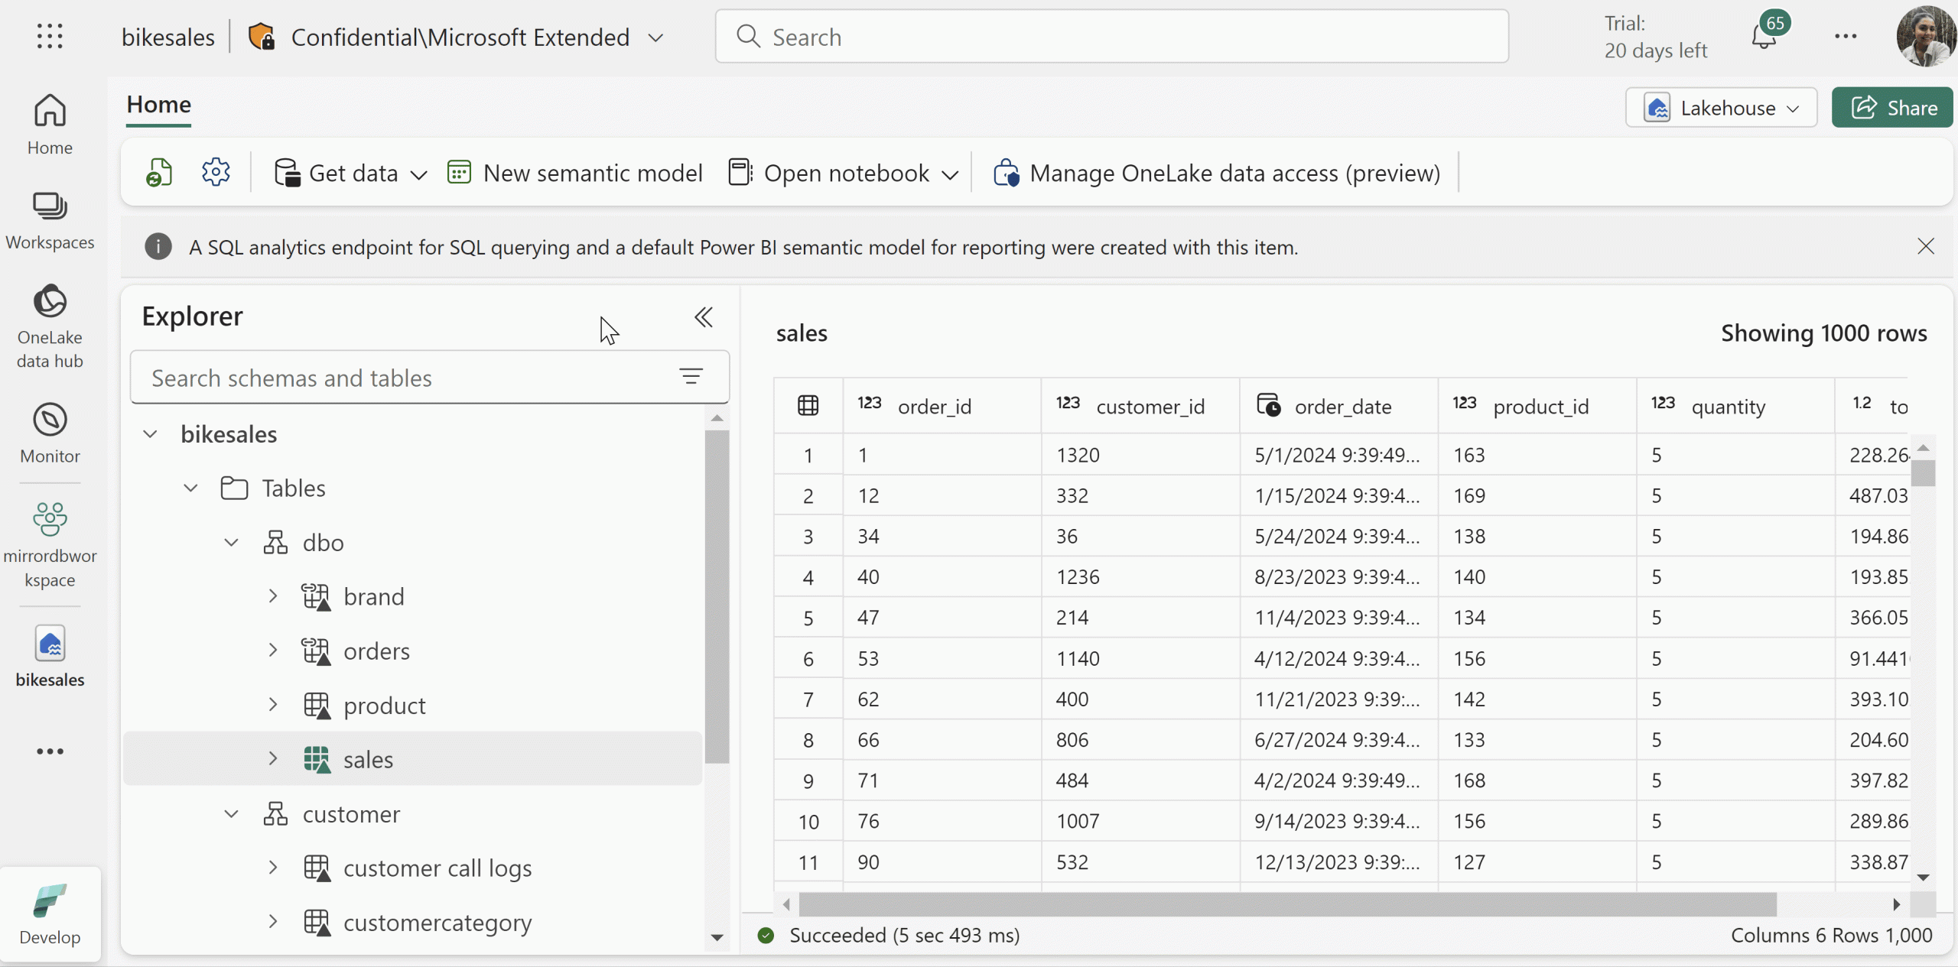Click the refresh/sync icon in the toolbar
Screen dimensions: 1958x967
pyautogui.click(x=158, y=171)
